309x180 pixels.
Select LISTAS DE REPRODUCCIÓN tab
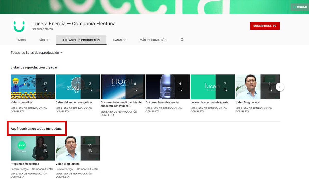point(81,40)
